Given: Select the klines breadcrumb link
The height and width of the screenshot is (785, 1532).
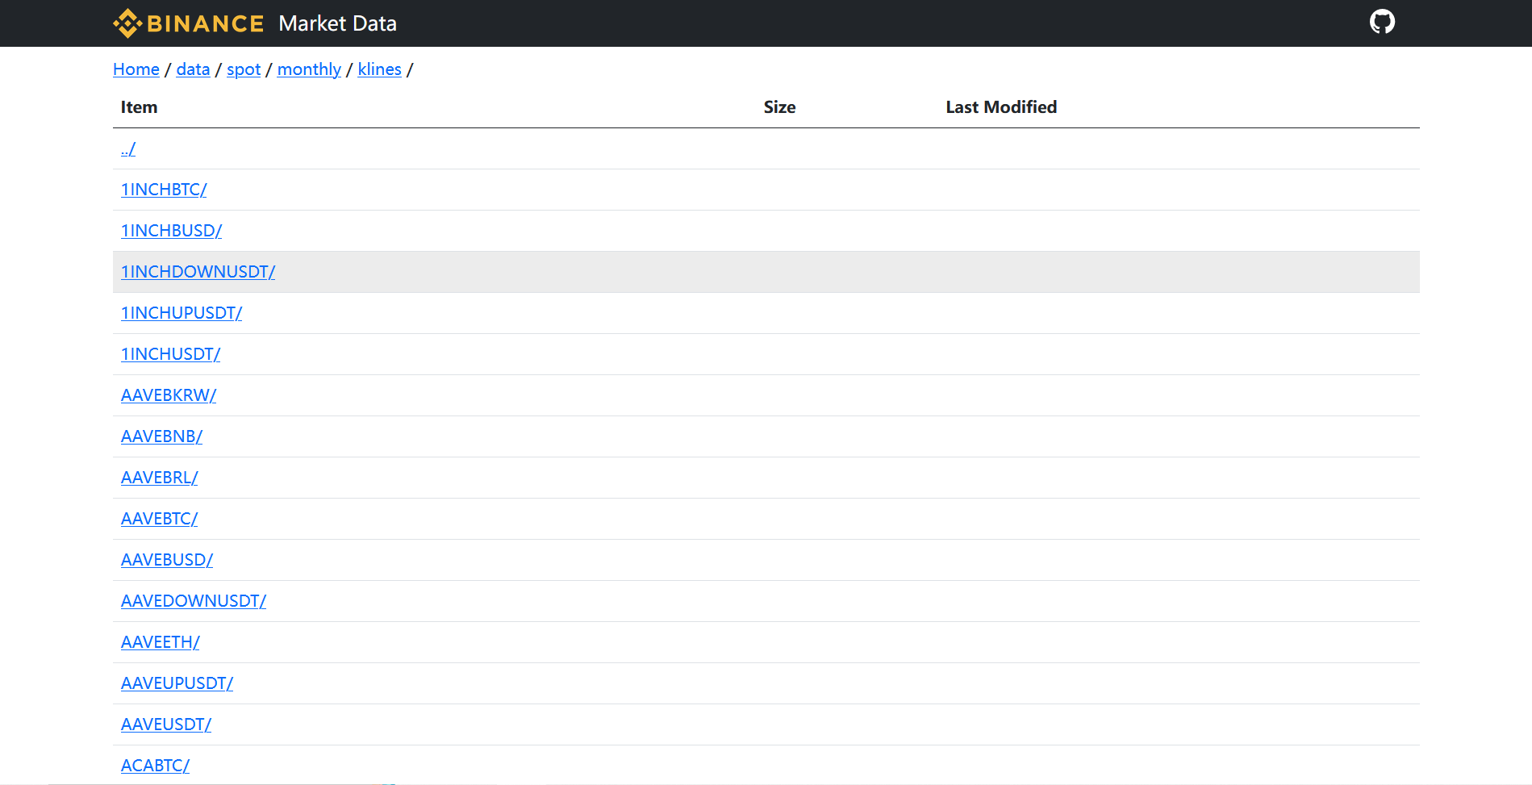Looking at the screenshot, I should (x=379, y=69).
